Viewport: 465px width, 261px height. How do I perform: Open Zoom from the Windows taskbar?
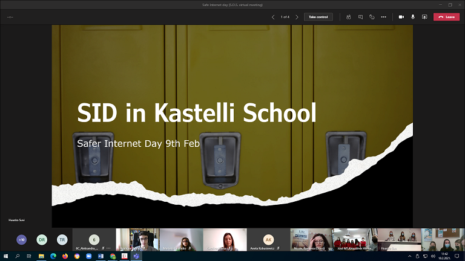(88, 256)
